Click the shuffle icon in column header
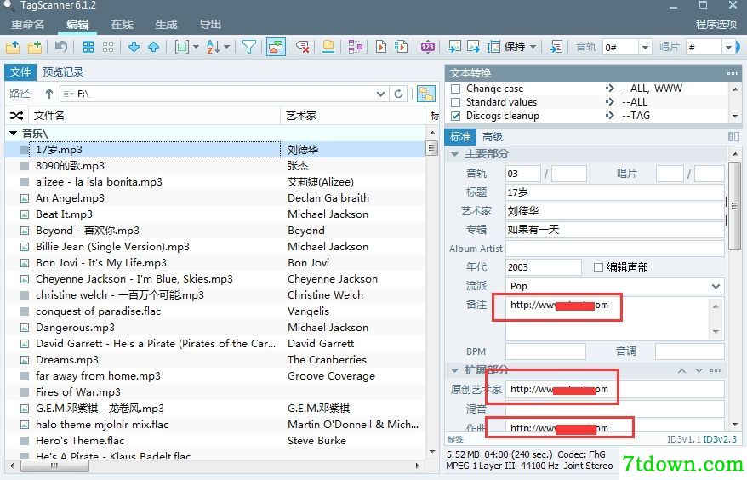The image size is (747, 480). pyautogui.click(x=17, y=116)
